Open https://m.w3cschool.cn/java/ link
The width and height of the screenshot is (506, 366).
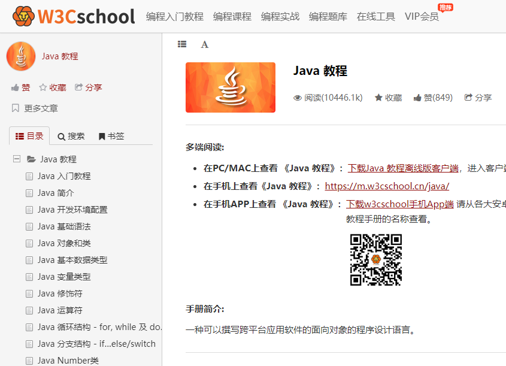coord(387,186)
